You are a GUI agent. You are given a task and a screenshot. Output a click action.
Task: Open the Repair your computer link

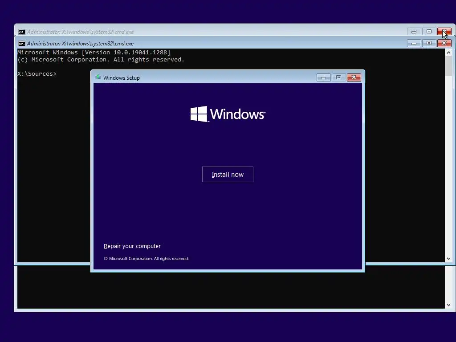click(132, 246)
